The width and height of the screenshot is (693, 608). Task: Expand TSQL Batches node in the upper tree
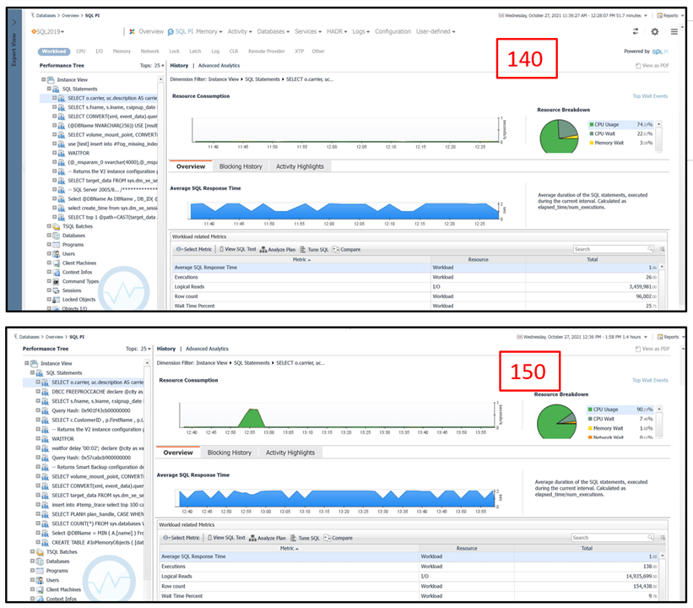49,226
